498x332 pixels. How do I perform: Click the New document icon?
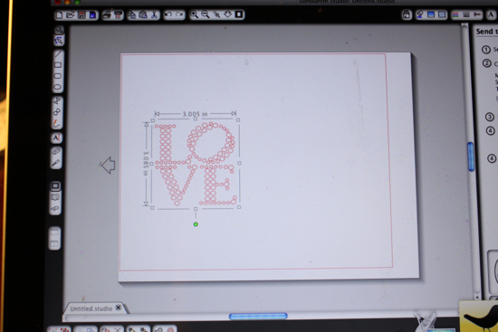tap(59, 14)
